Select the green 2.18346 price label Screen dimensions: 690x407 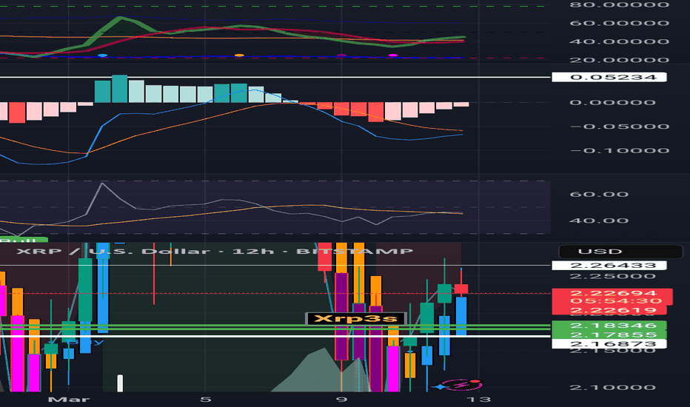pyautogui.click(x=609, y=326)
